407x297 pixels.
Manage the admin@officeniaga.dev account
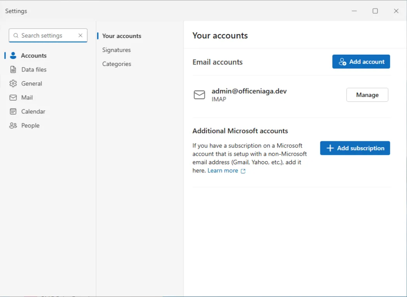click(x=367, y=95)
